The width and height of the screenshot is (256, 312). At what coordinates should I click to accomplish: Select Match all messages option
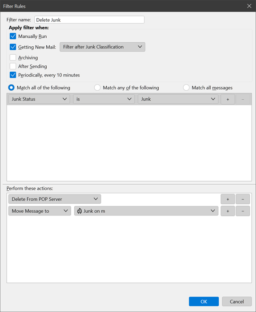click(x=186, y=88)
